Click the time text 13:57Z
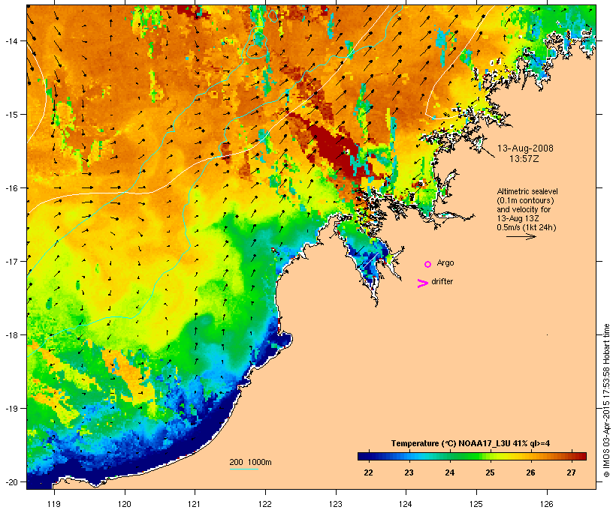This screenshot has width=616, height=510. (x=524, y=159)
